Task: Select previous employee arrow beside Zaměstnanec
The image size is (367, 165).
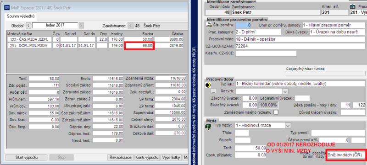Action: tap(130, 26)
